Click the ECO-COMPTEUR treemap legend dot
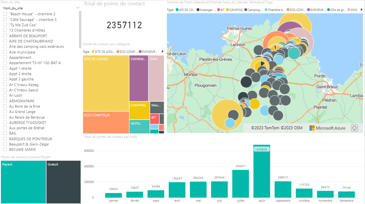The height and width of the screenshot is (204, 365). [118, 52]
